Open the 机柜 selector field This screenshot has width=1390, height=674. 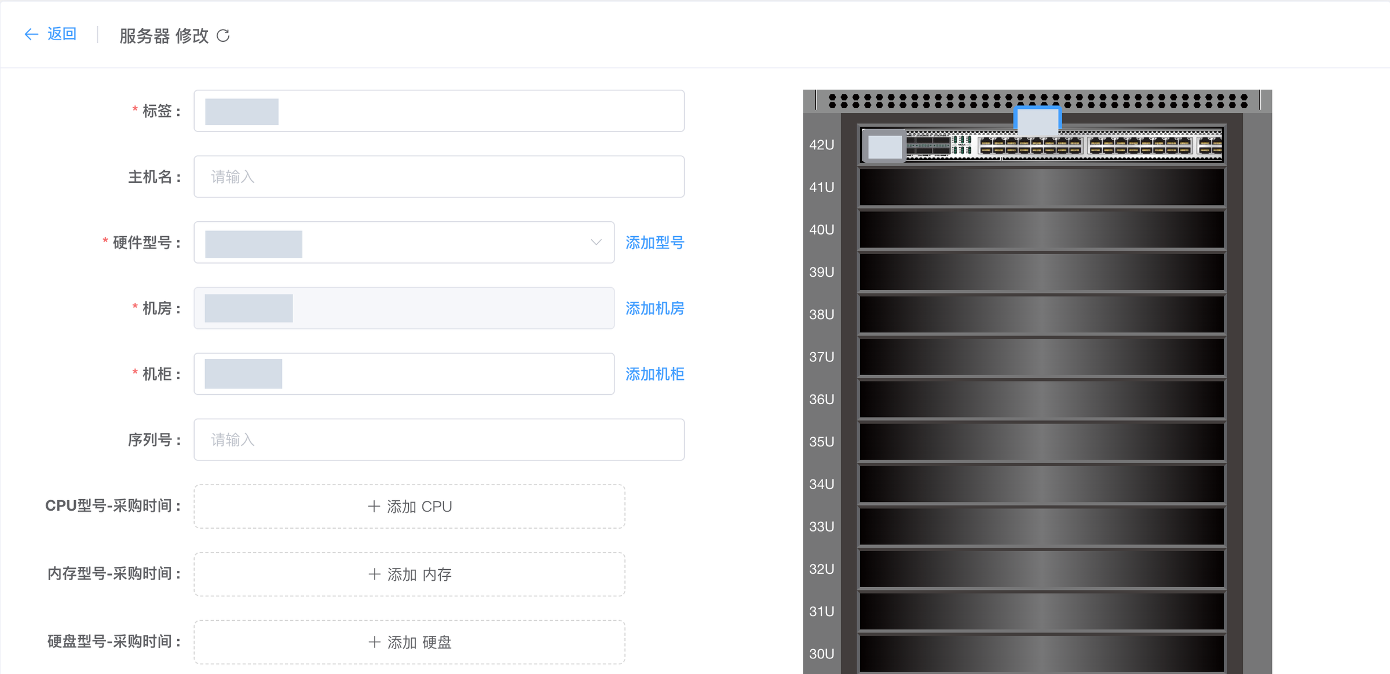(x=404, y=374)
